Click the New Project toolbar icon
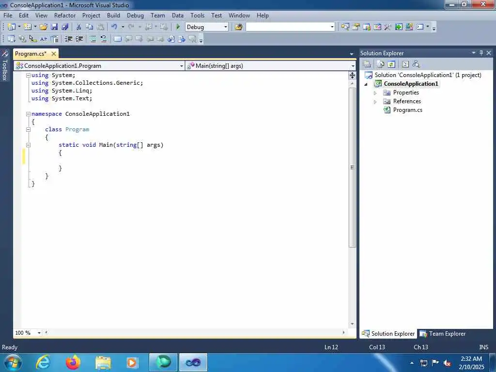The width and height of the screenshot is (496, 372). 12,27
